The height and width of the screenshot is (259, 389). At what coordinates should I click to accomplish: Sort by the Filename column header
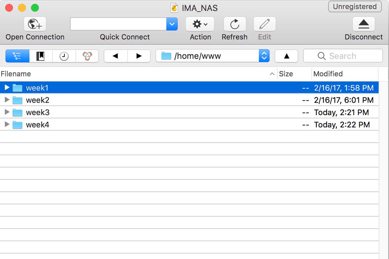138,74
